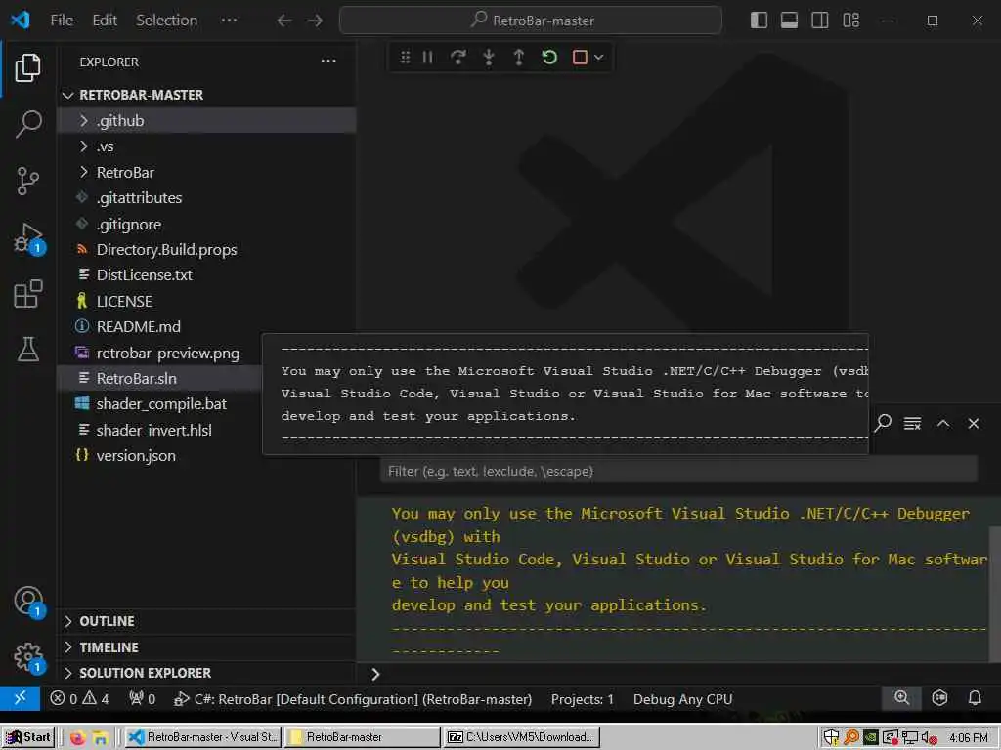This screenshot has height=750, width=1001.
Task: Open the notifications bell icon
Action: point(975,698)
